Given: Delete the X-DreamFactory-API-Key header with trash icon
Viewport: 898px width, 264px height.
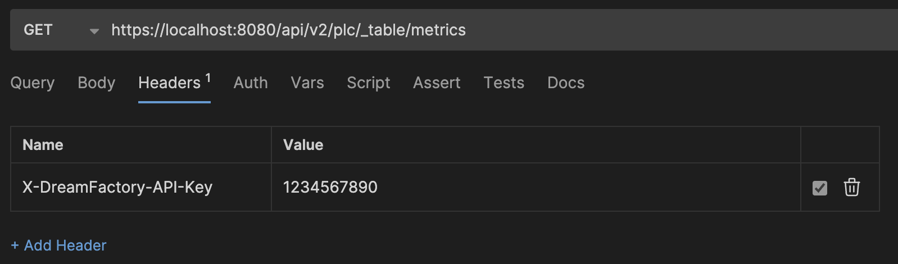Looking at the screenshot, I should coord(851,187).
